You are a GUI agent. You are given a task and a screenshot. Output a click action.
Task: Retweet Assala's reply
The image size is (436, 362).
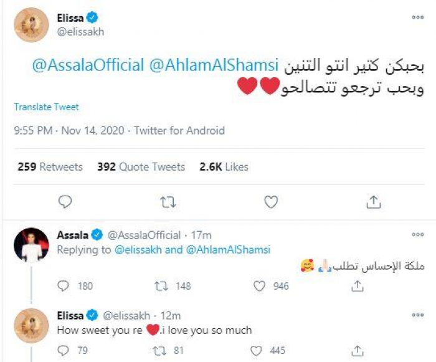pos(161,286)
